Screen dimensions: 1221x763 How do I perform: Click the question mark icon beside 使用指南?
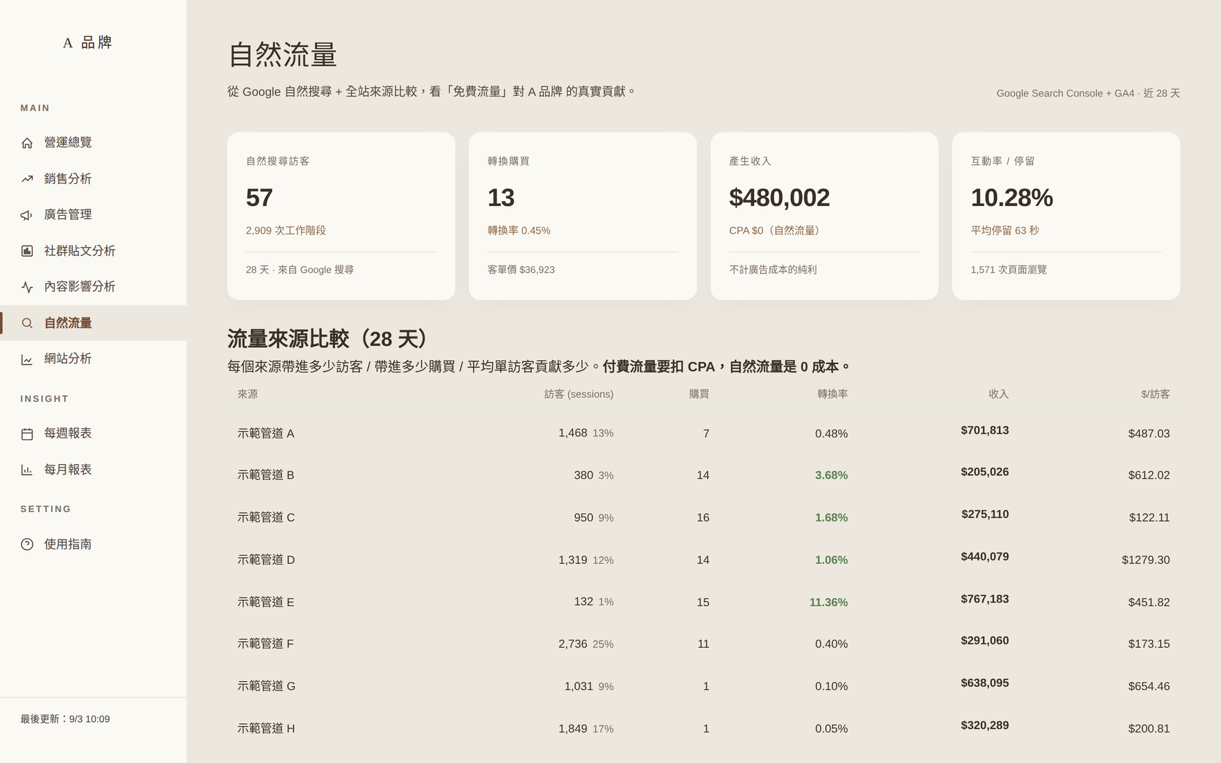pos(27,545)
